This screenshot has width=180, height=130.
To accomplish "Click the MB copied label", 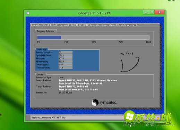I will (x=41, y=58).
